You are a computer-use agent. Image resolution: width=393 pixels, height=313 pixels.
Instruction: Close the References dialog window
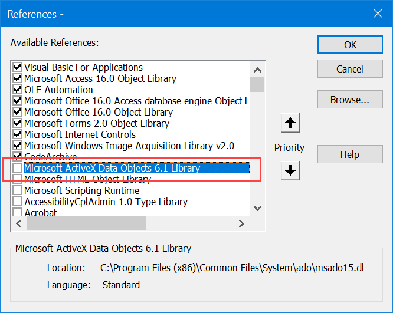point(377,12)
